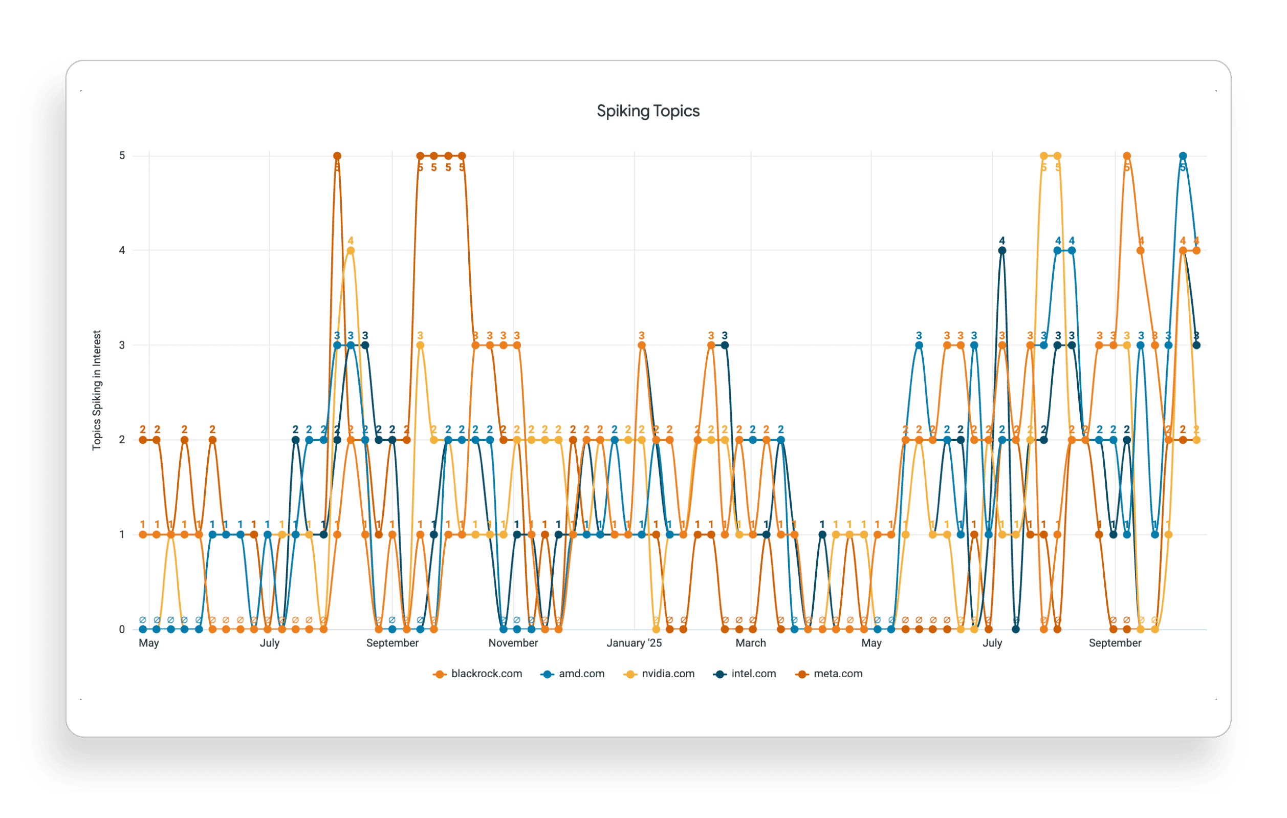
Task: Select the meta.com legend label
Action: coord(838,674)
